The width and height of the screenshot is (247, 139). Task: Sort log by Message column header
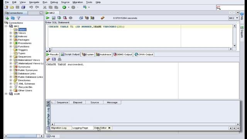click(x=112, y=102)
